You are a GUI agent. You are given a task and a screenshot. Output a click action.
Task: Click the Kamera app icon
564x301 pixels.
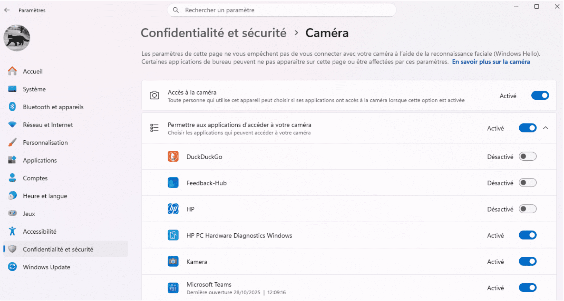[x=173, y=262]
